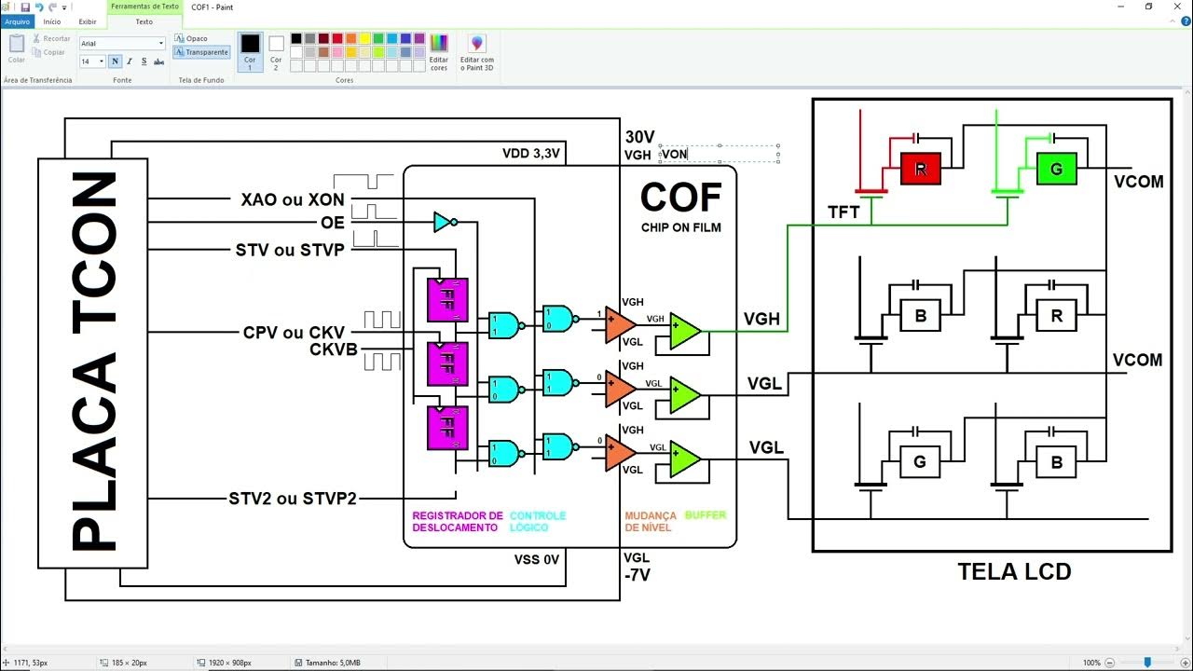Open the Customize Quick Access Toolbar arrow

[x=64, y=7]
